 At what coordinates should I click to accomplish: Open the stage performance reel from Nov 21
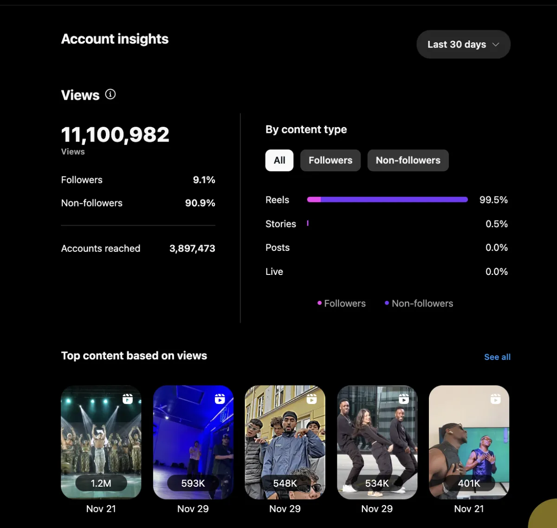[x=101, y=441]
